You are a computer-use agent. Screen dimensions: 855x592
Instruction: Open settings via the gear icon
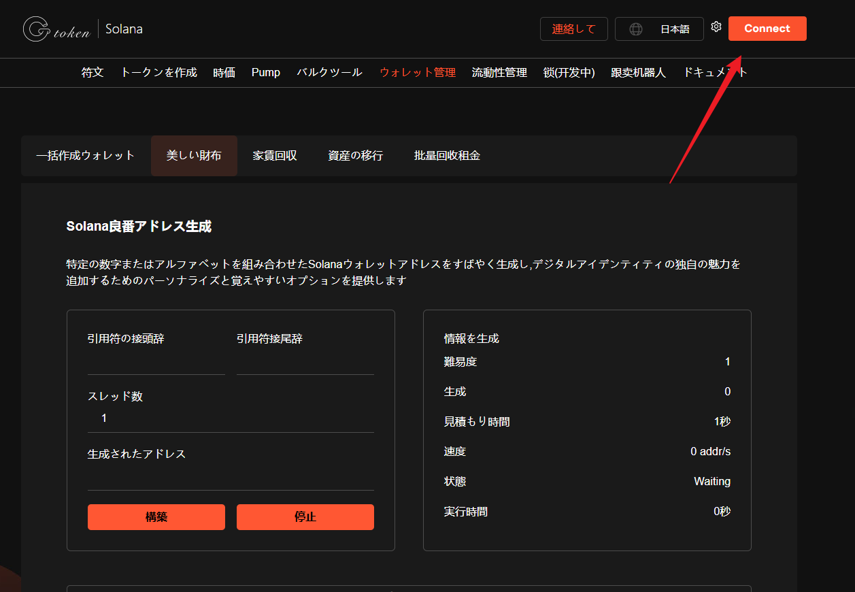(716, 27)
